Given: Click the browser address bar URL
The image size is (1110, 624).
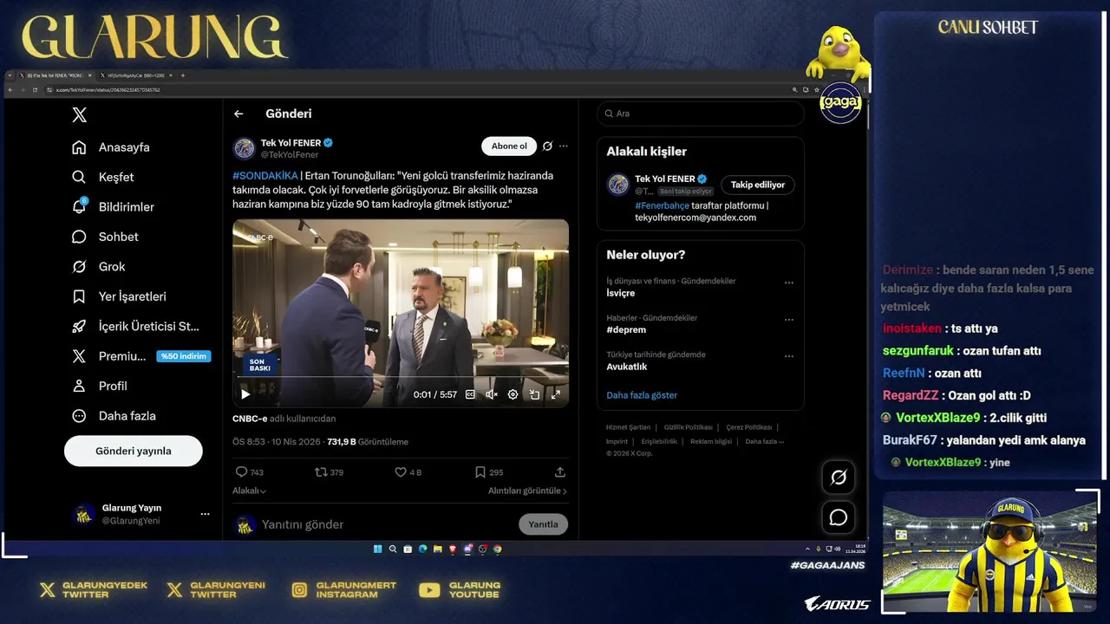Looking at the screenshot, I should (x=108, y=89).
